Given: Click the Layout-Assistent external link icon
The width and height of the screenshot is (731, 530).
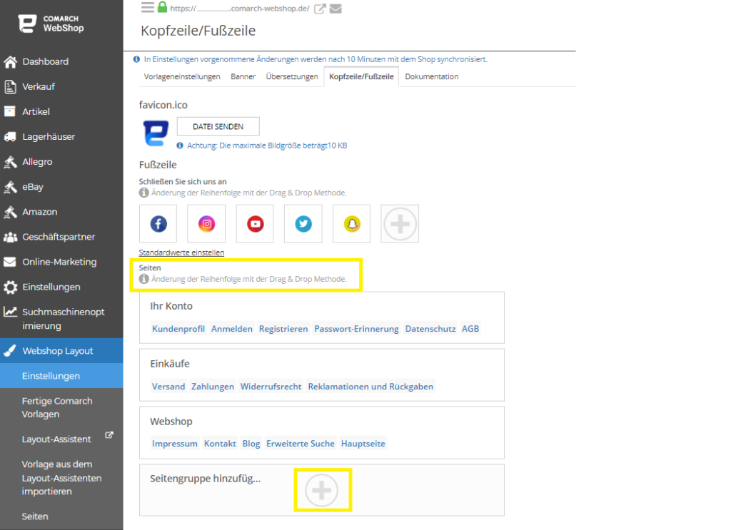Looking at the screenshot, I should click(109, 435).
